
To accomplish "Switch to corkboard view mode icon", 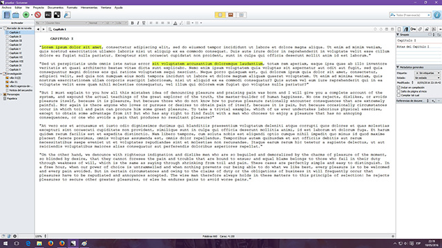I will tap(231, 15).
